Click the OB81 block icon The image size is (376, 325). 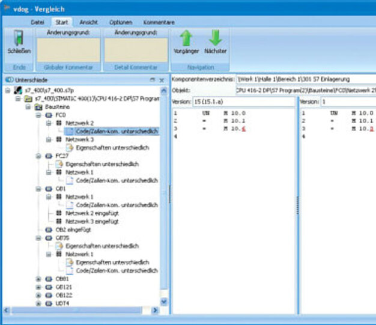[49, 279]
